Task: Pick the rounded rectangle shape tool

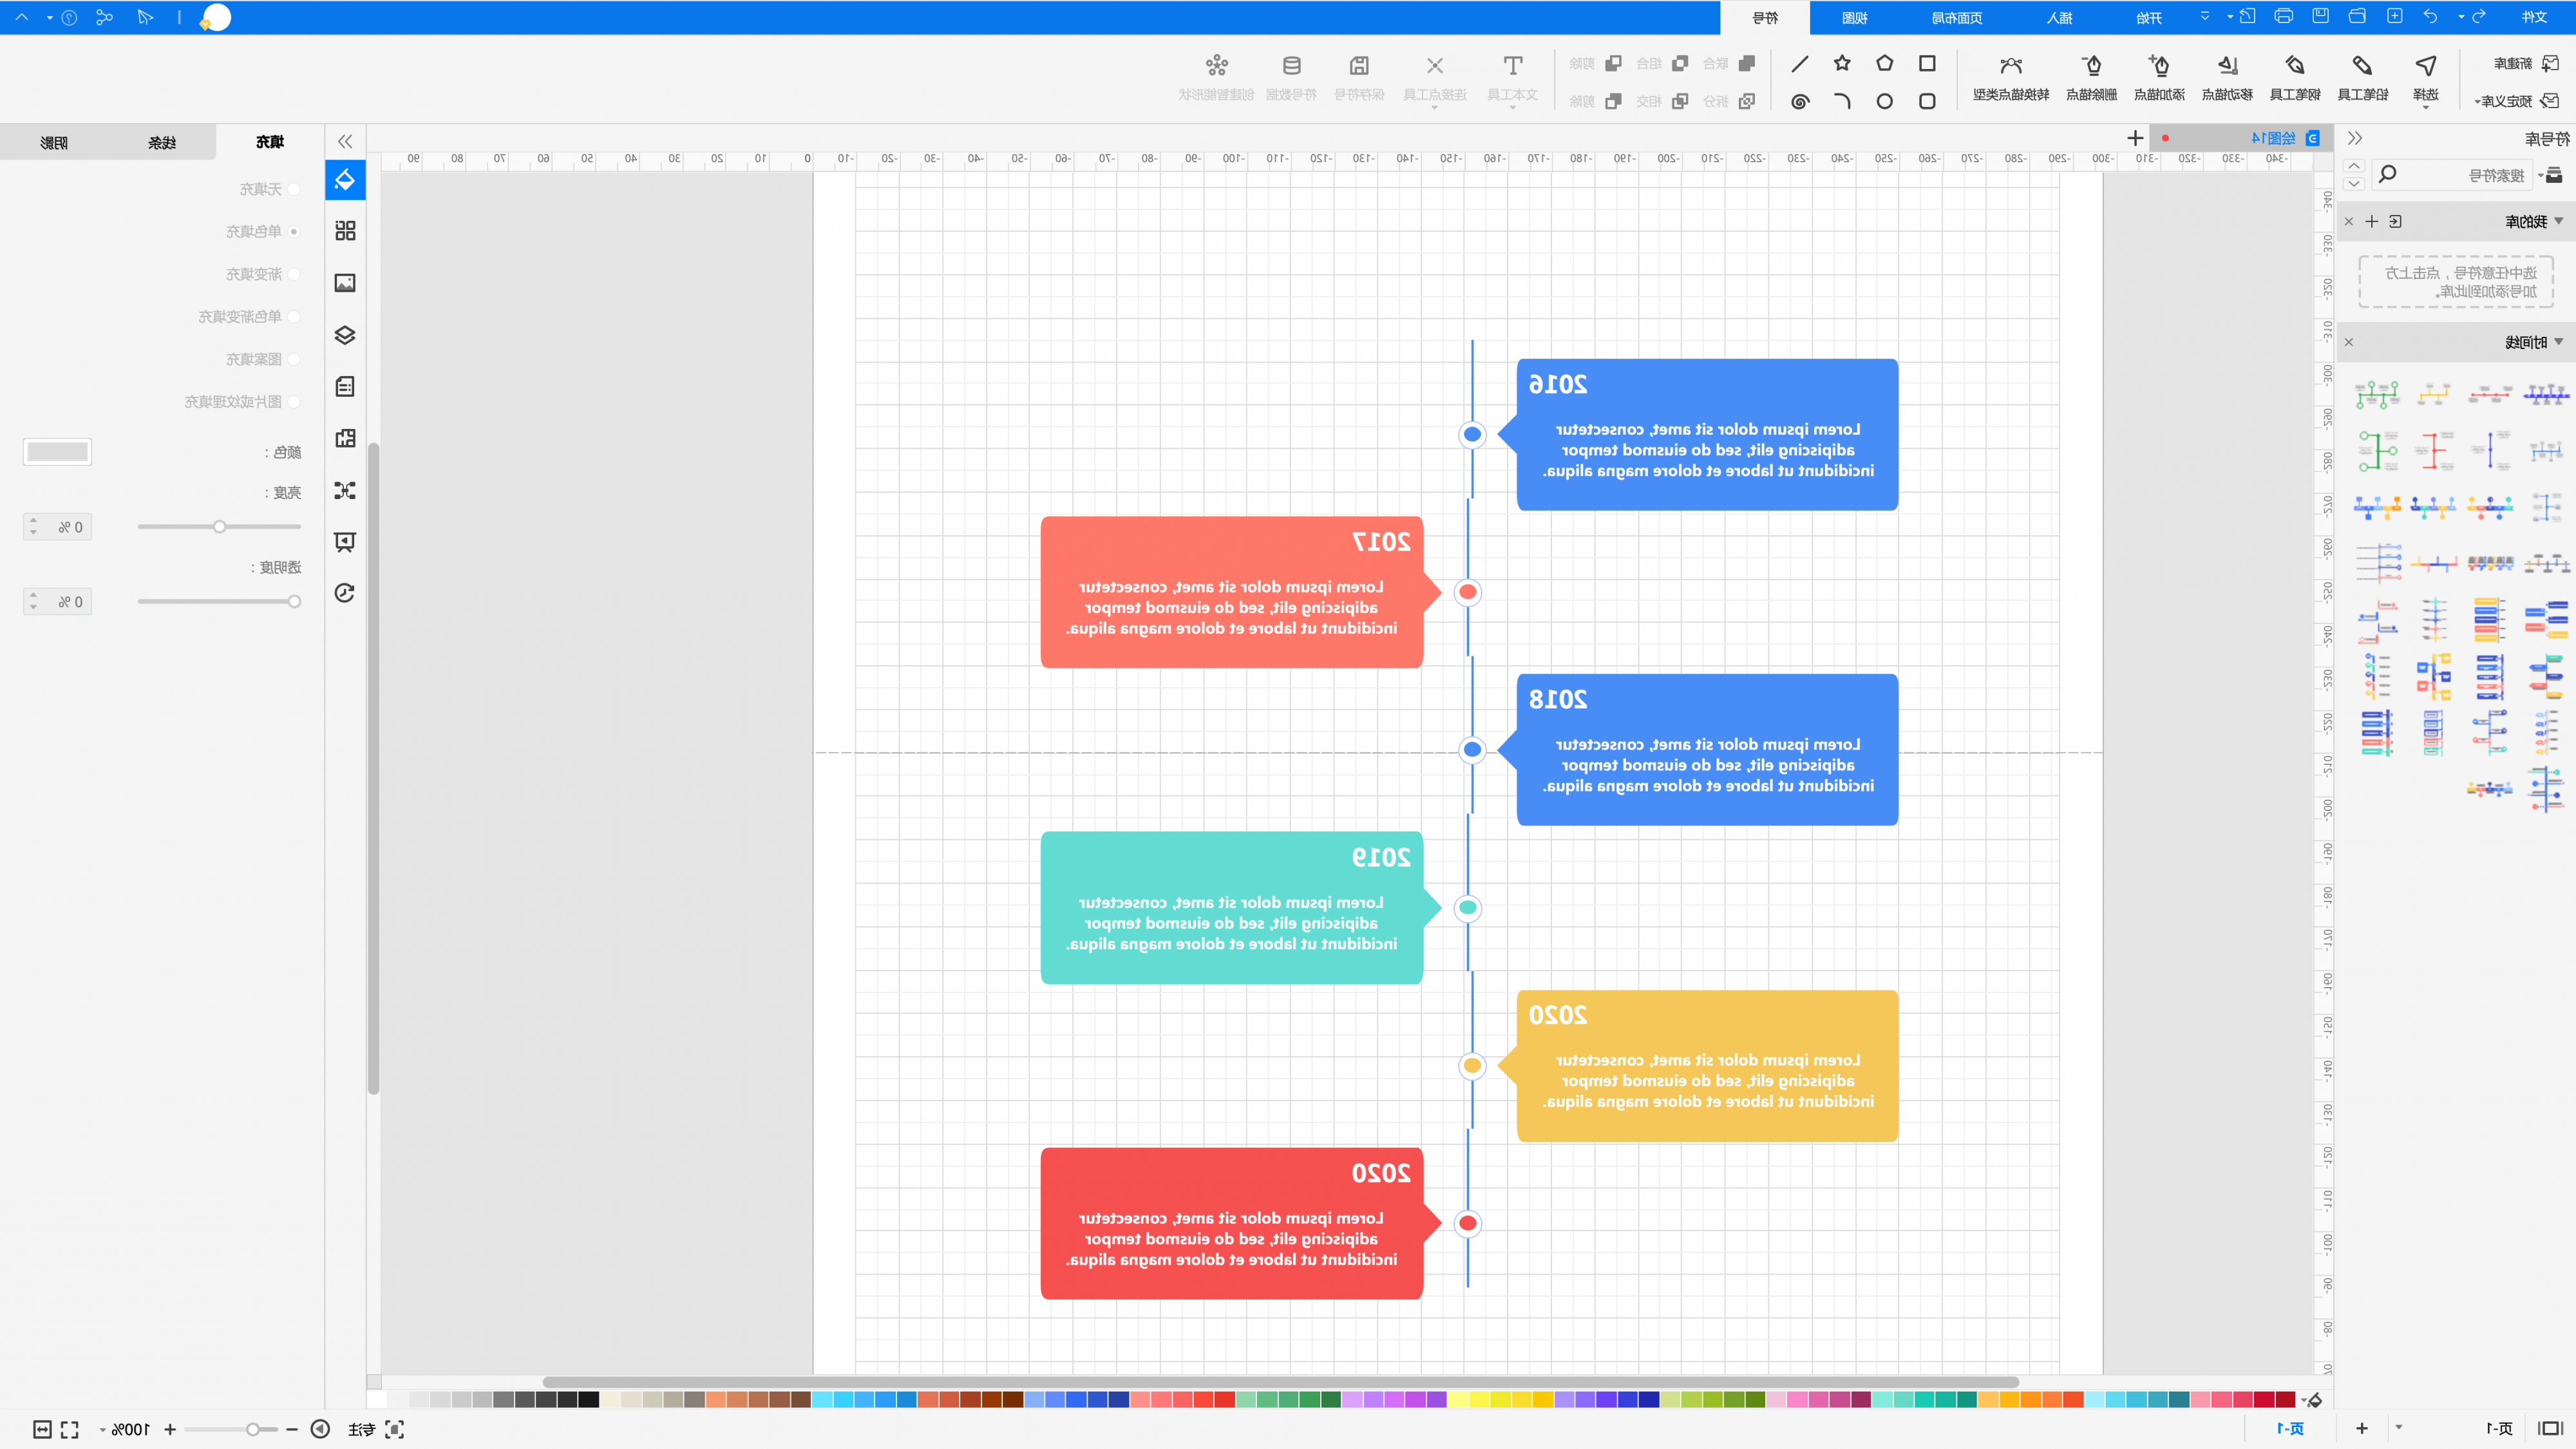Action: point(1927,101)
